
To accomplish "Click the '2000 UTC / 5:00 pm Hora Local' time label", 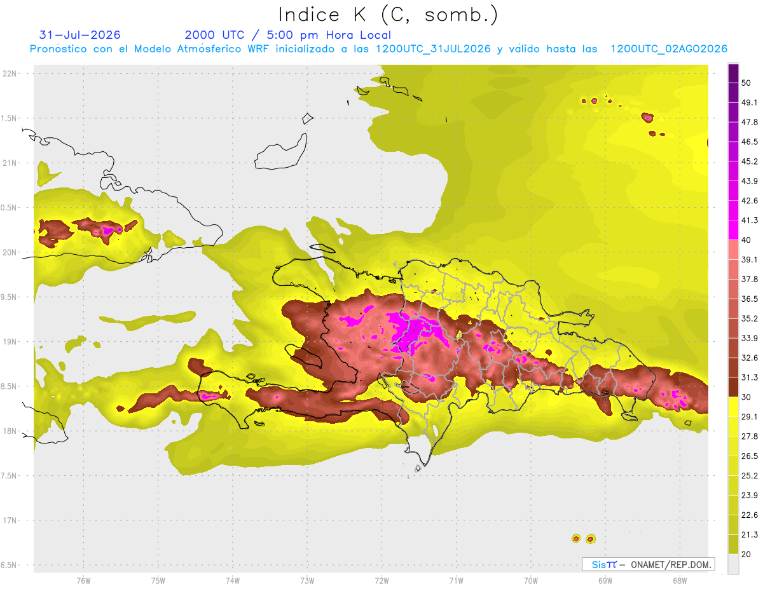I will point(288,35).
